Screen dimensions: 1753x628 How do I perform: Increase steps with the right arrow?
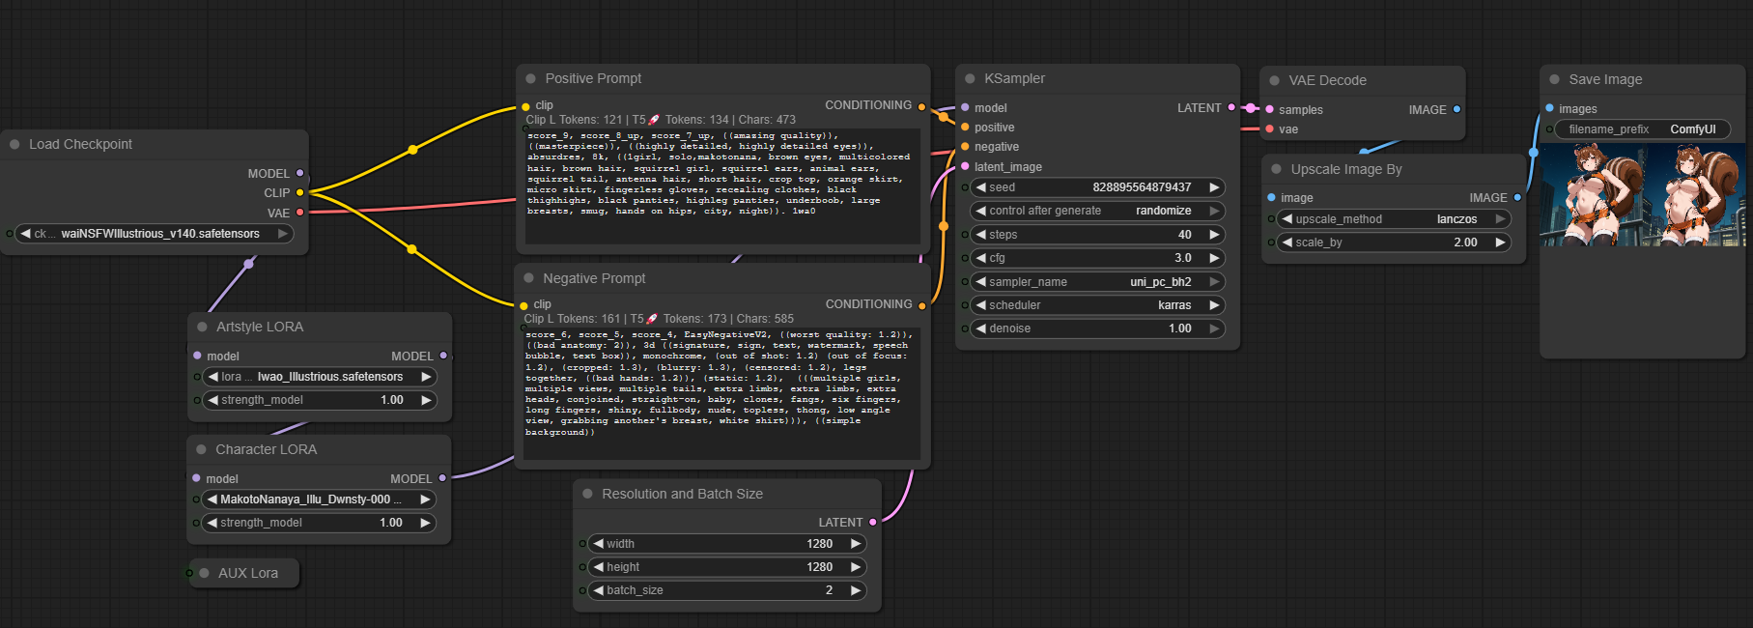tap(1214, 235)
